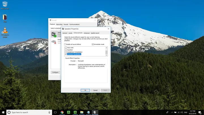
Task: Click Cancel in Speakers Properties dialog
Action: (95, 90)
